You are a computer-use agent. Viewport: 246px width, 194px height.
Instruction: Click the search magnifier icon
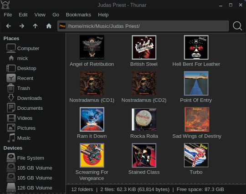pos(237,26)
